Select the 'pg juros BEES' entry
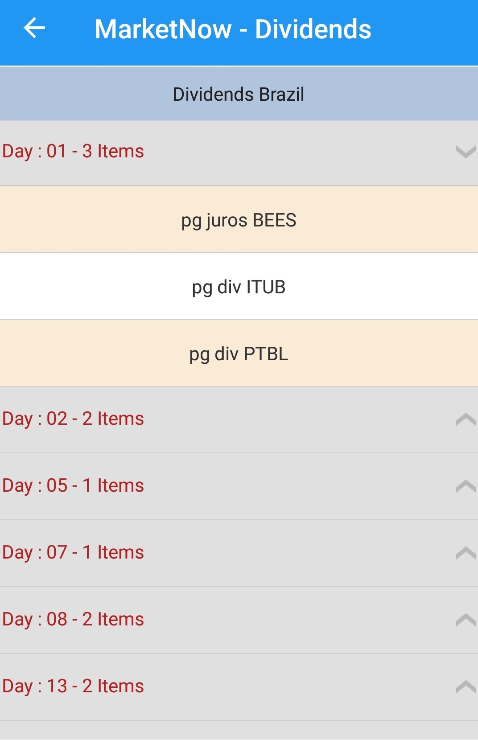The image size is (478, 740). click(x=239, y=220)
